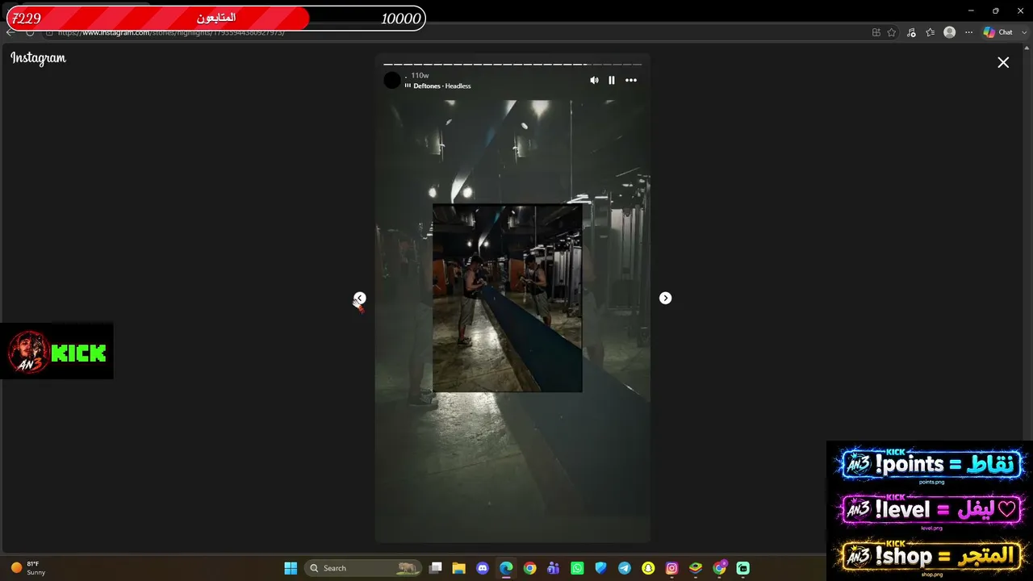Open the Instagram app from the taskbar
The image size is (1033, 581).
[x=671, y=568]
